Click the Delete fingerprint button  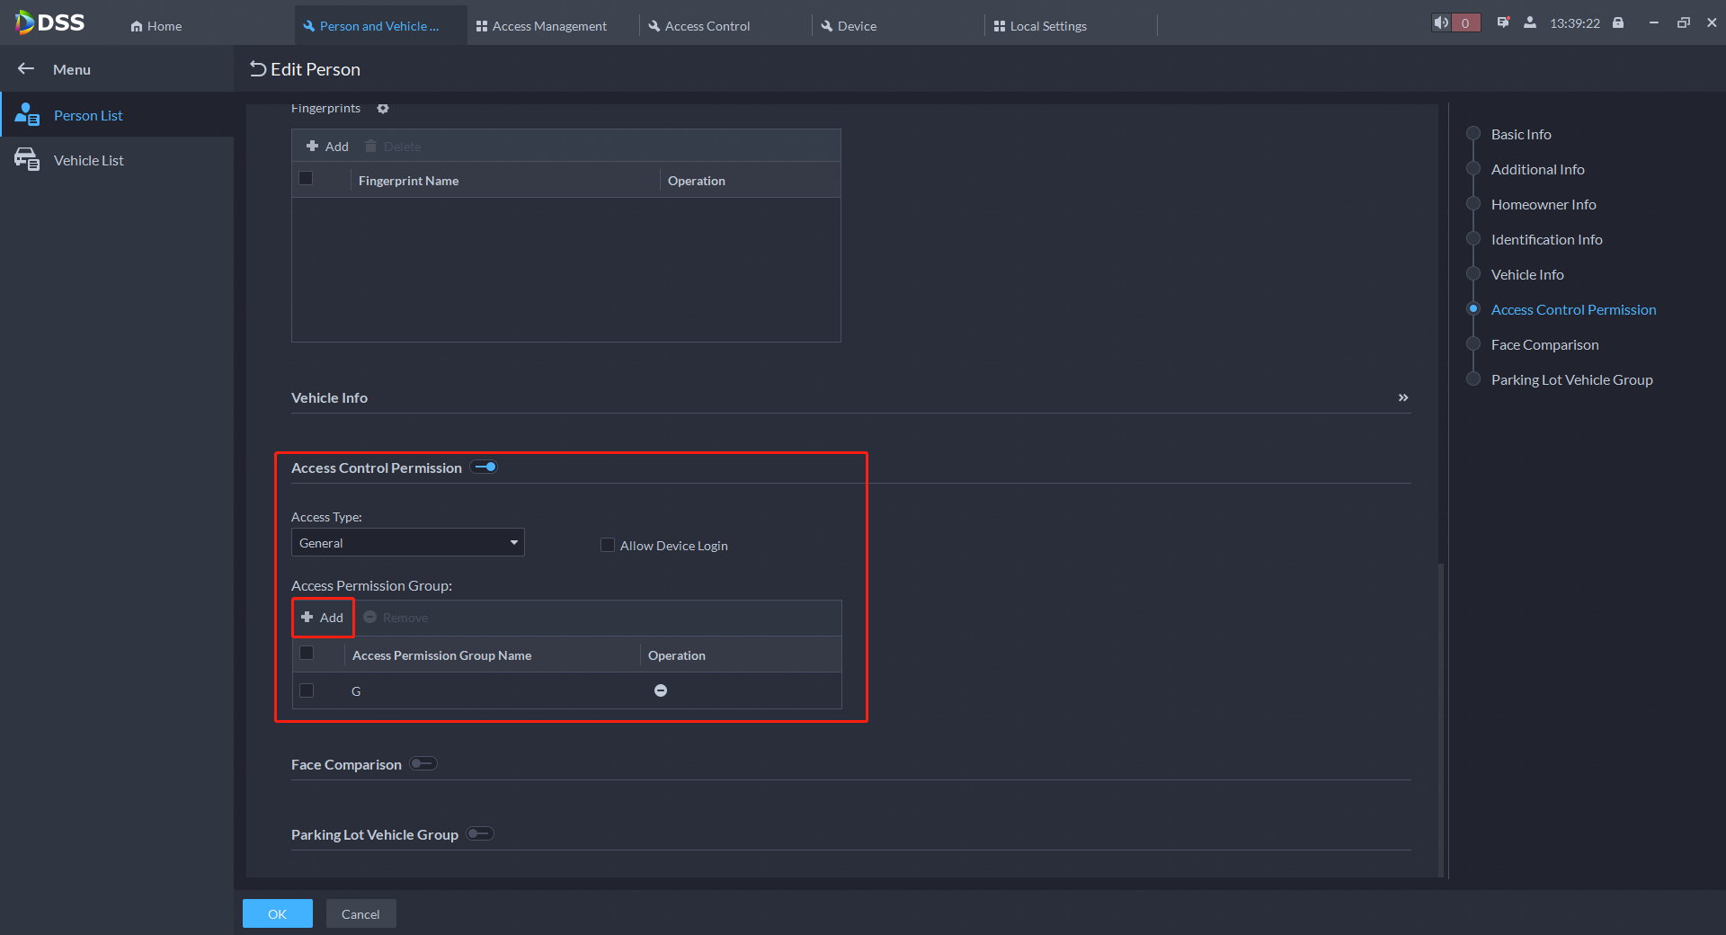(x=393, y=146)
